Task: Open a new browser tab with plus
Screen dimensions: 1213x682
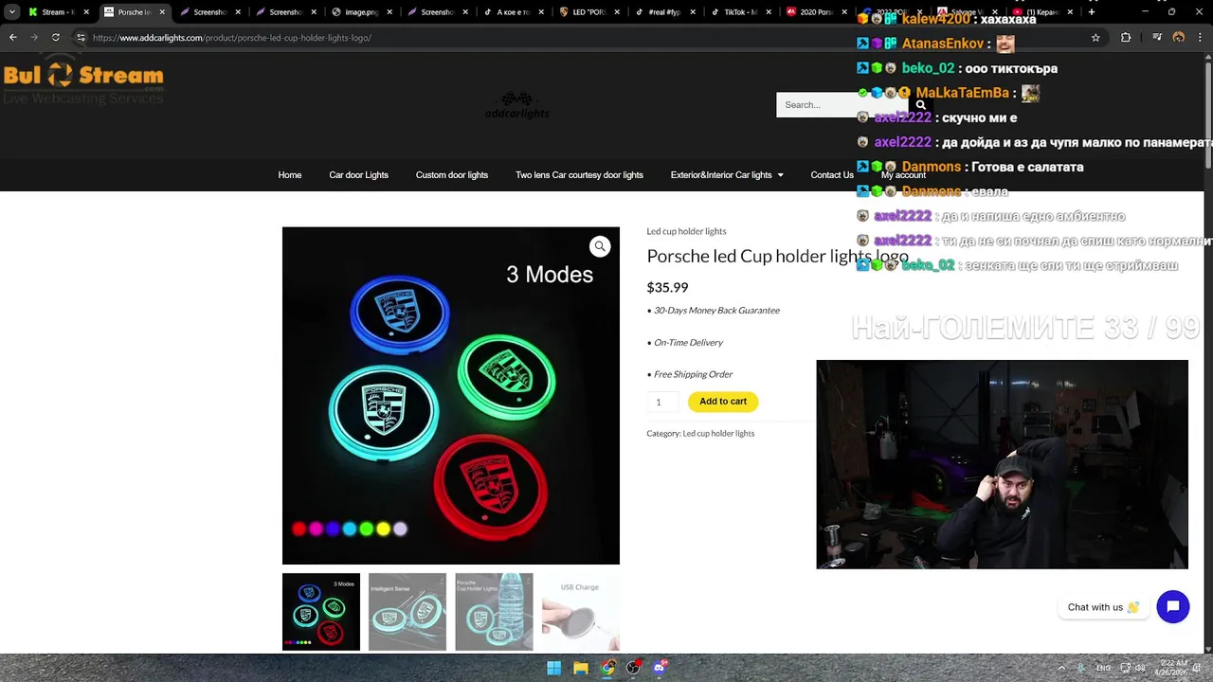Action: coord(1092,12)
